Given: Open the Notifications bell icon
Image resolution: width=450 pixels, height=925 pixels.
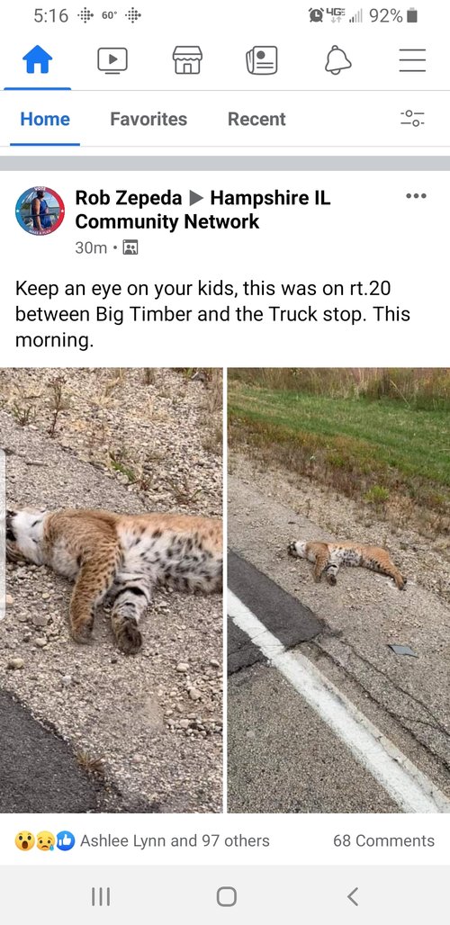Looking at the screenshot, I should 337,60.
